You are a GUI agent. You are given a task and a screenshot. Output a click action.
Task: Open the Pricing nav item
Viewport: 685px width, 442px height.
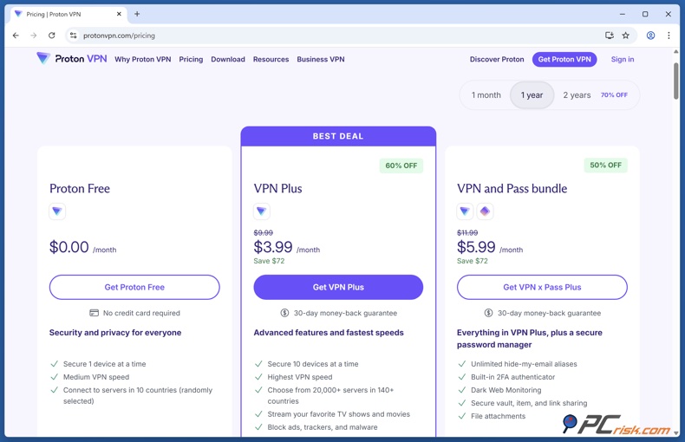pos(191,59)
